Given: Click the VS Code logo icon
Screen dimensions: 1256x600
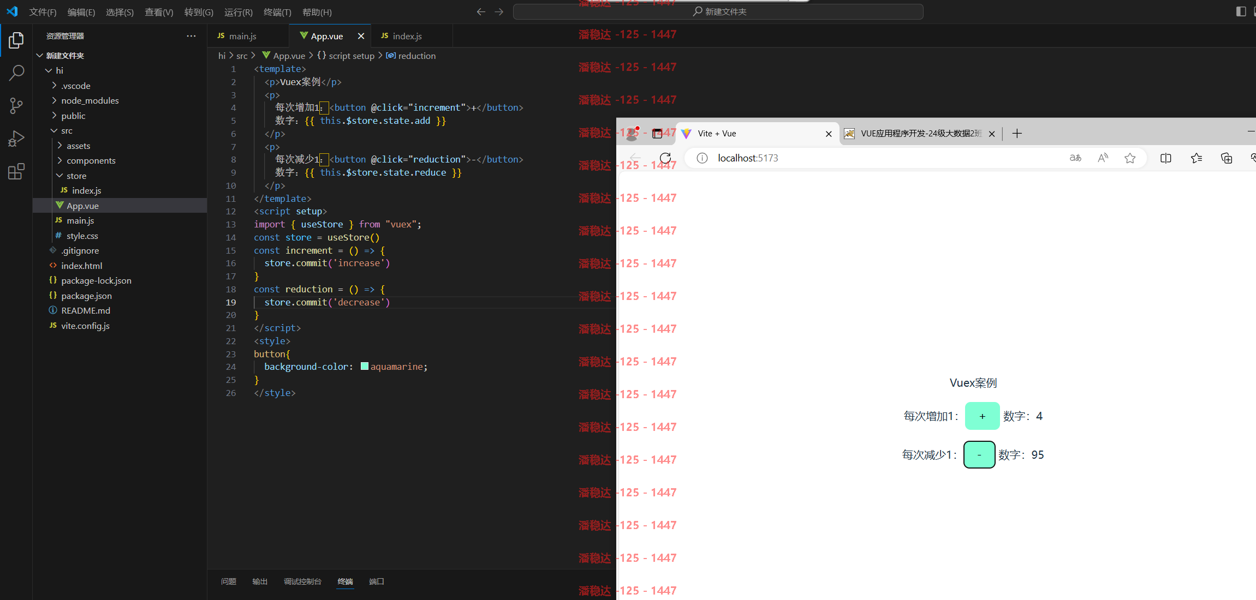Looking at the screenshot, I should [x=12, y=11].
